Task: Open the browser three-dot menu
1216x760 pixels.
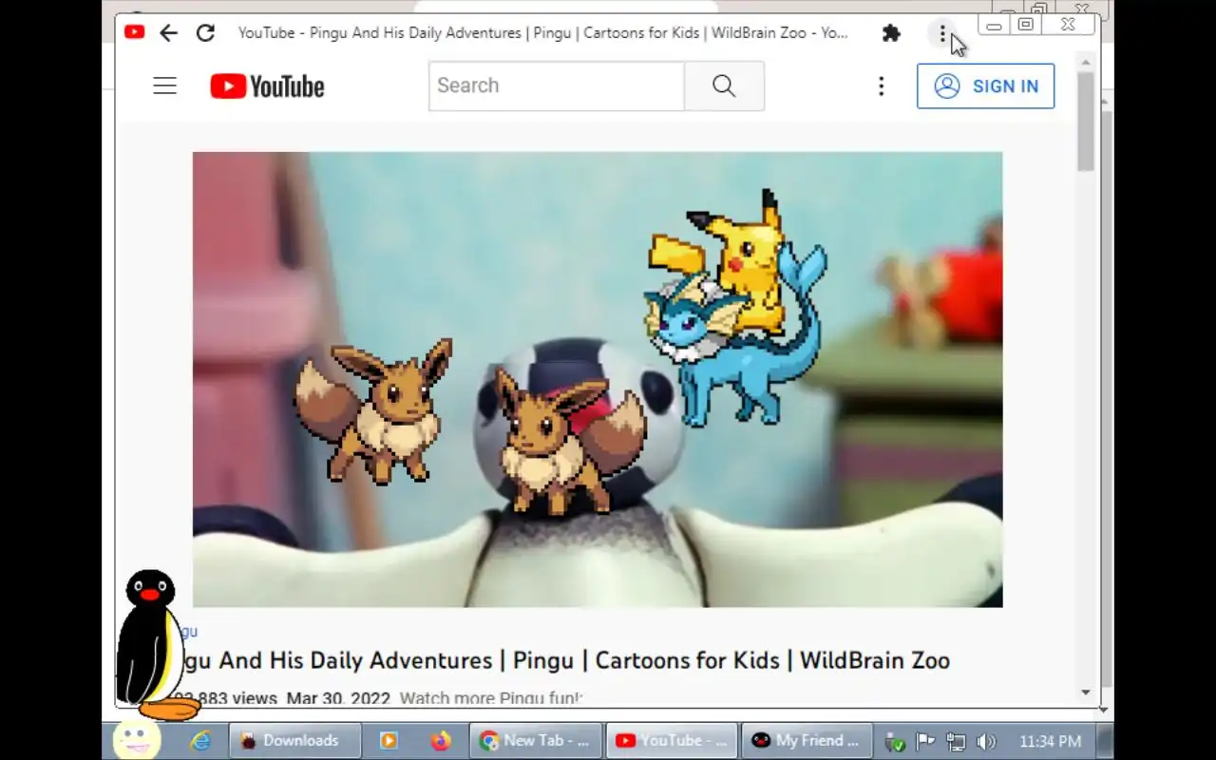Action: coord(942,34)
